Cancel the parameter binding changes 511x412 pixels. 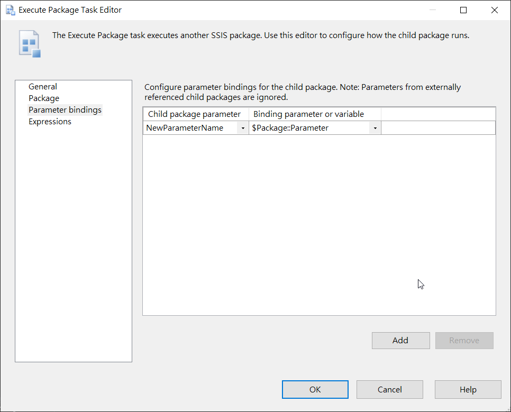tap(389, 389)
